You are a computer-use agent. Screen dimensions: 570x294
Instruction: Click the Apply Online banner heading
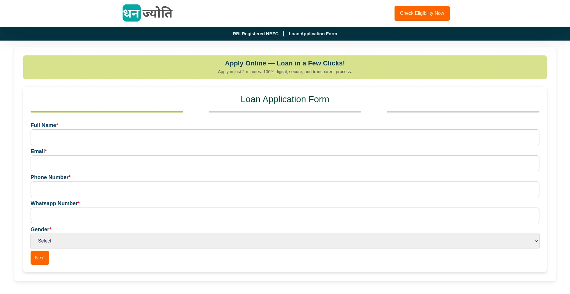click(285, 63)
